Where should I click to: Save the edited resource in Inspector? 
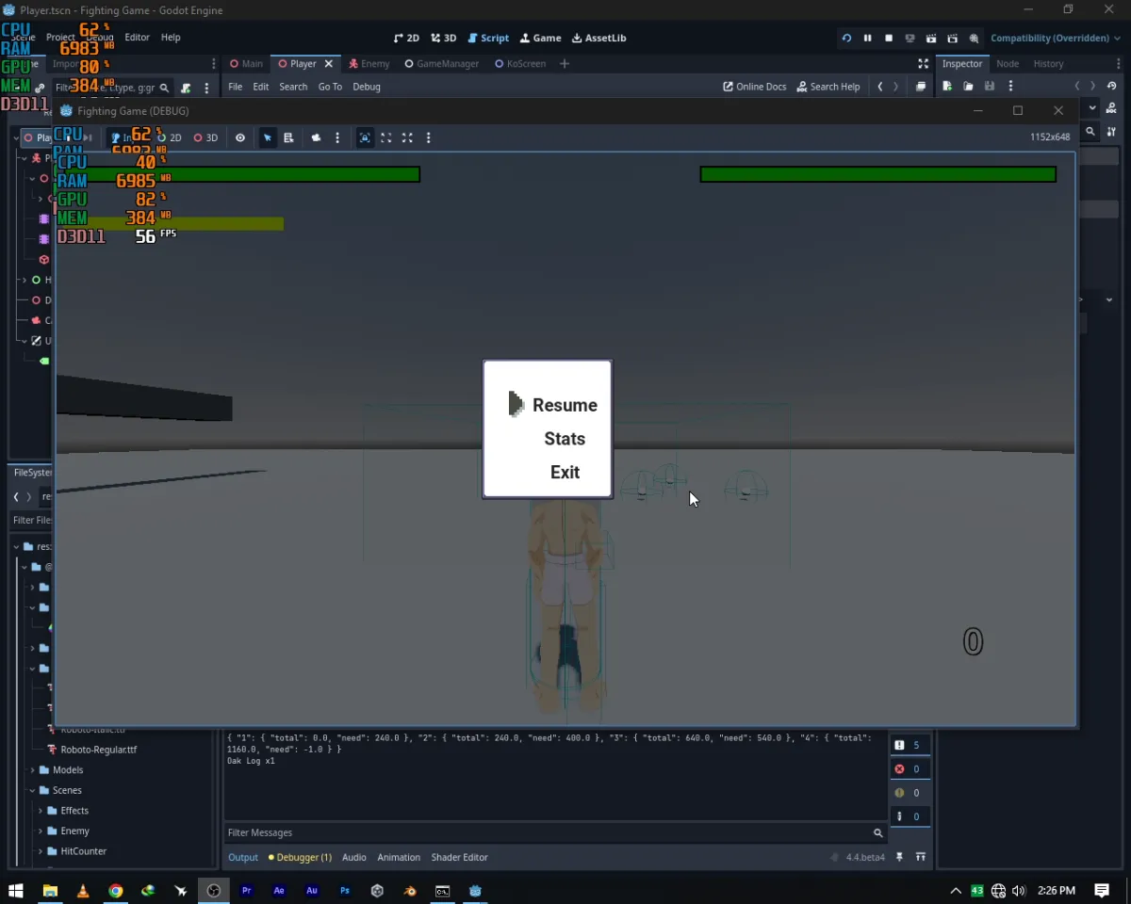coord(989,87)
